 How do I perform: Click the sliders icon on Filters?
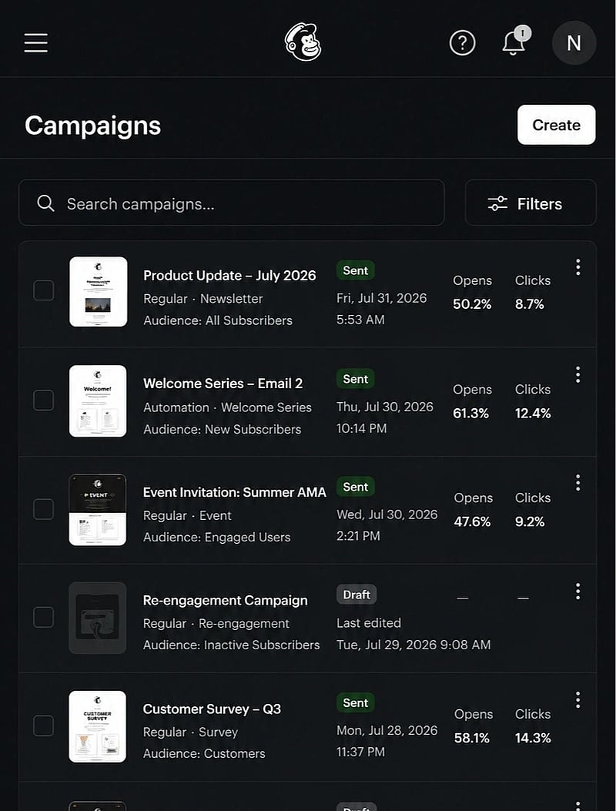click(497, 203)
